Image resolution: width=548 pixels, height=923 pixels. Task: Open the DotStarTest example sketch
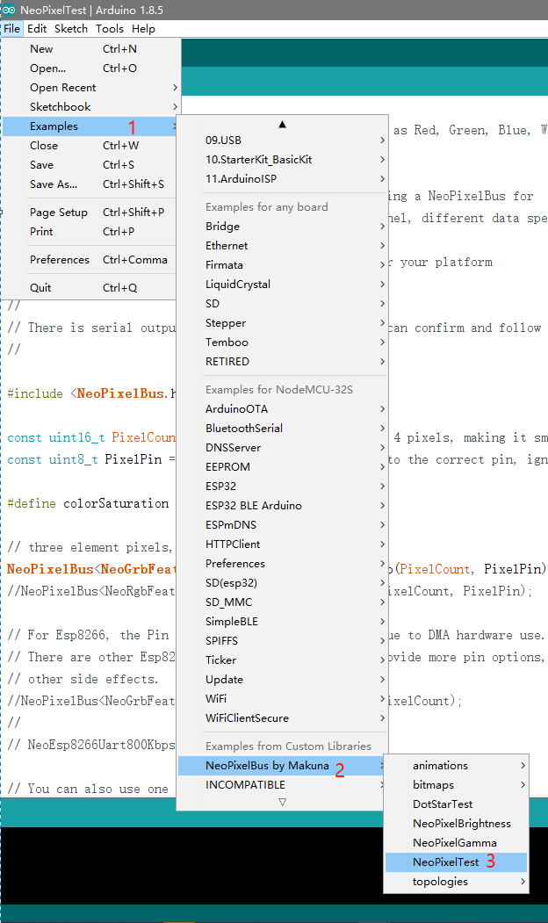[x=442, y=804]
